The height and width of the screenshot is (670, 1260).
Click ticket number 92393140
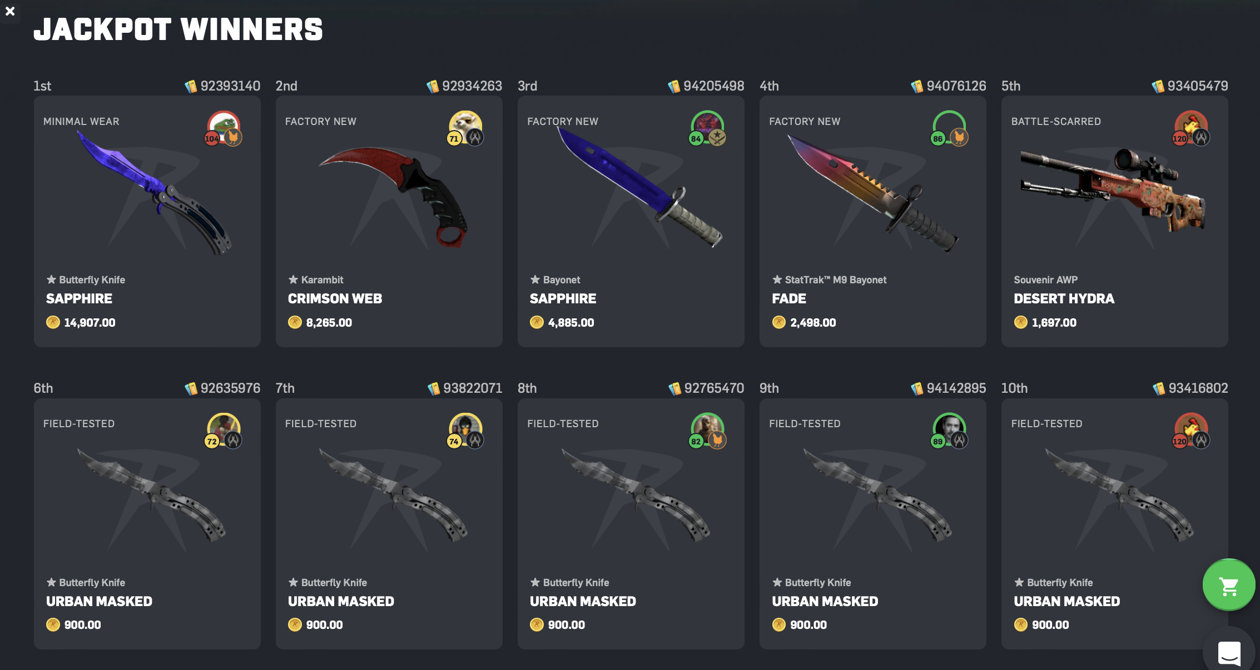[230, 86]
